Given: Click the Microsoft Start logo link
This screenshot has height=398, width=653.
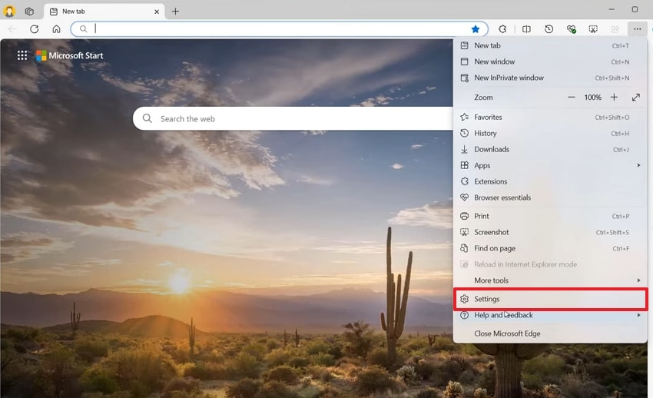Looking at the screenshot, I should coord(70,55).
